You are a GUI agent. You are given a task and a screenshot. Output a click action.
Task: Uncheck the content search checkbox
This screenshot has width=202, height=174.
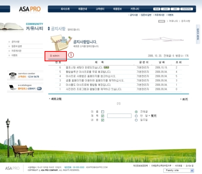(103, 120)
